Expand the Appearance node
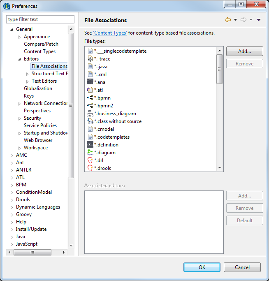The width and height of the screenshot is (269, 281). [19, 37]
